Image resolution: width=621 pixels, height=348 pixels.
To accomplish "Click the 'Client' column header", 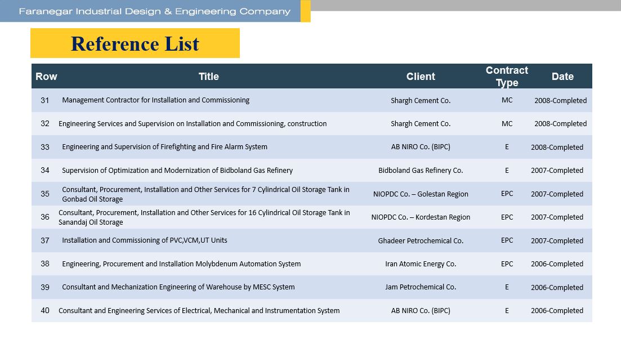I will point(421,77).
